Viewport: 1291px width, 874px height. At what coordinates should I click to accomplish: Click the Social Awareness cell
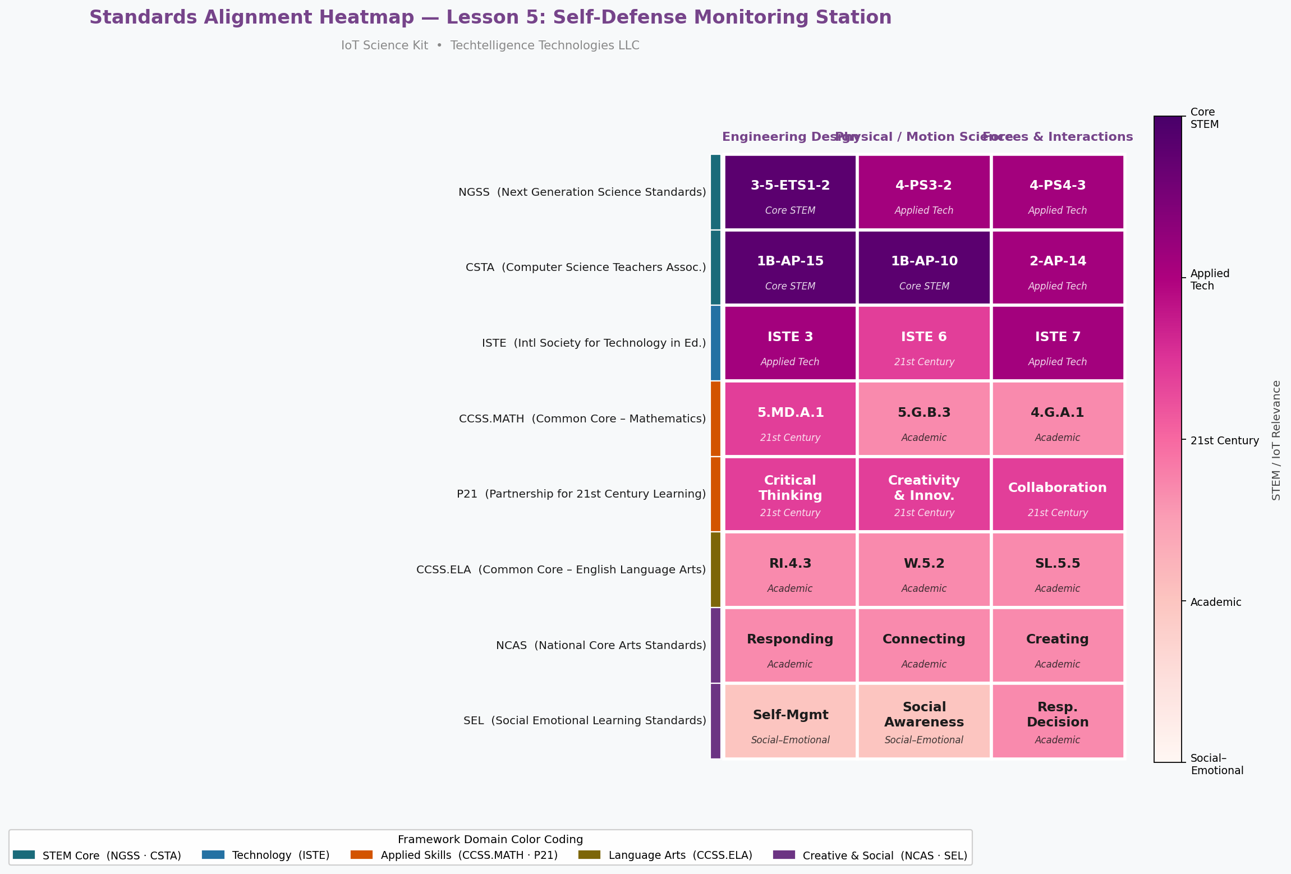pyautogui.click(x=924, y=721)
